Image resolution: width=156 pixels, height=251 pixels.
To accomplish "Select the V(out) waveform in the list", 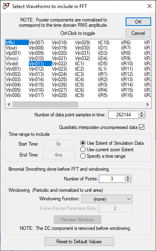I will [11, 48].
